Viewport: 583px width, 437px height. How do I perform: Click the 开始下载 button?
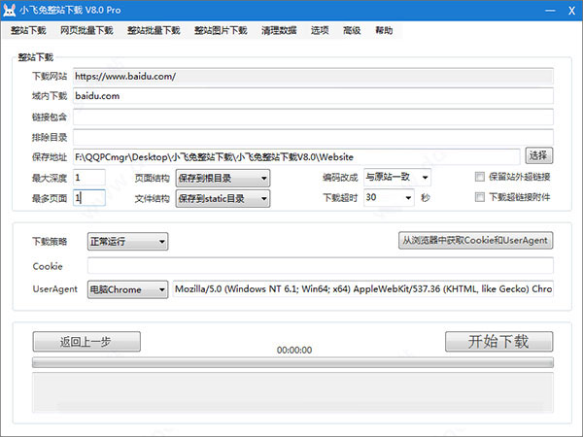(499, 342)
